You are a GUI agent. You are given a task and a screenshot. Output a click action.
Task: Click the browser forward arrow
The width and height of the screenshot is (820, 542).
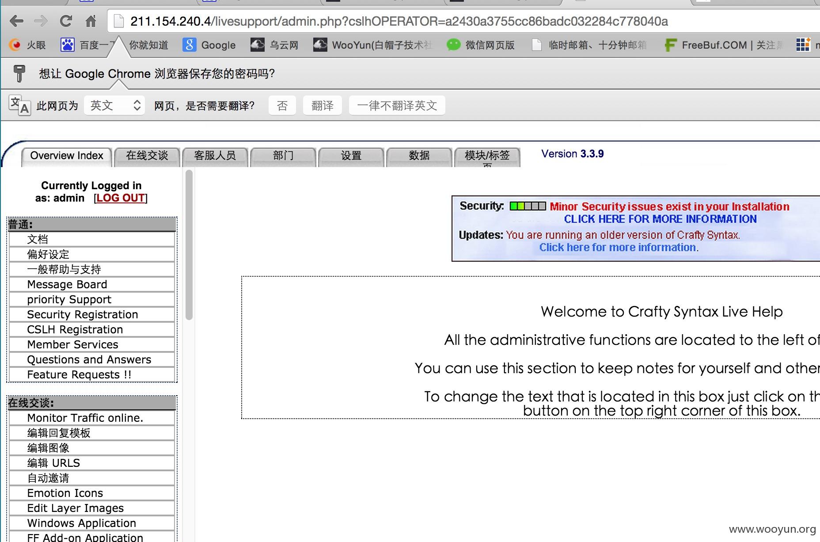coord(41,21)
